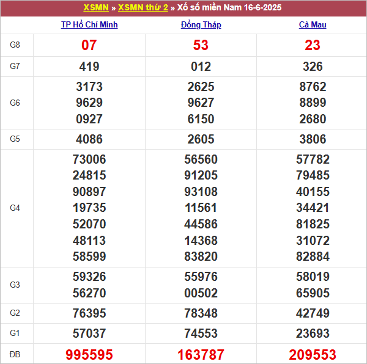Click G4 number 31072
The image size is (367, 364).
[313, 241]
